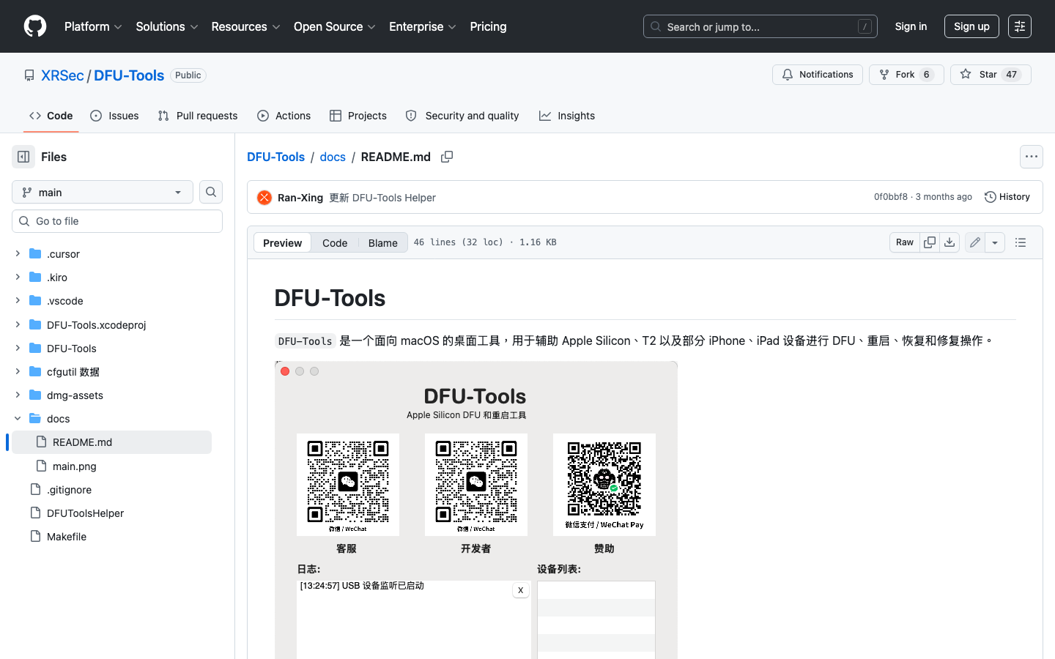Expand the .cursor folder chevron

[18, 253]
